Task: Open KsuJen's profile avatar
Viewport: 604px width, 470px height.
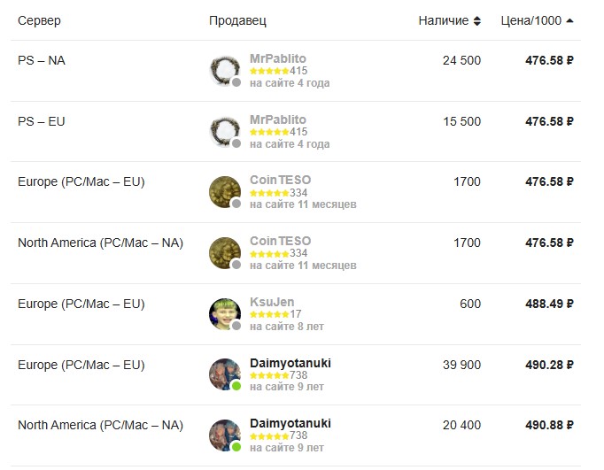Action: (225, 313)
